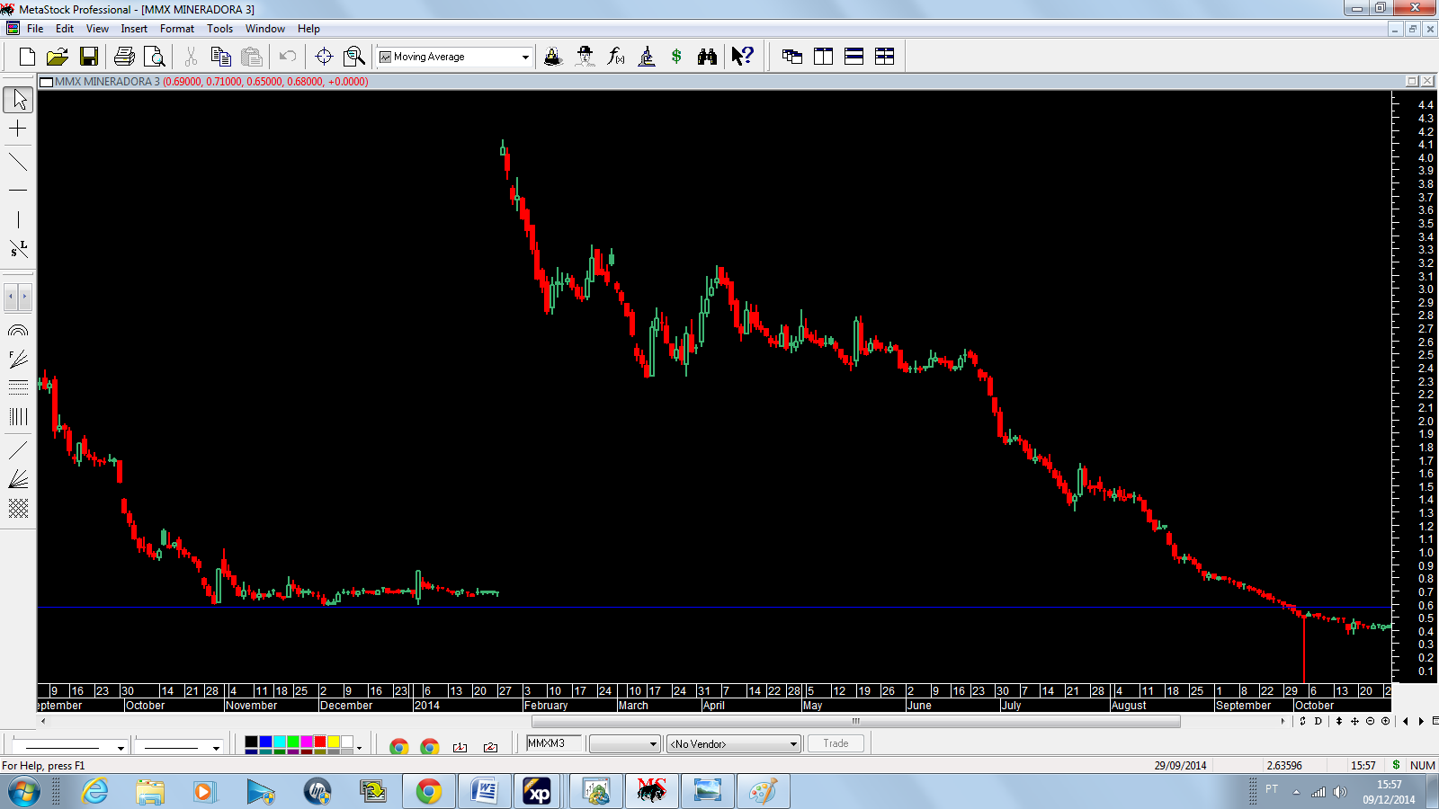Open a file using the folder icon

58,57
